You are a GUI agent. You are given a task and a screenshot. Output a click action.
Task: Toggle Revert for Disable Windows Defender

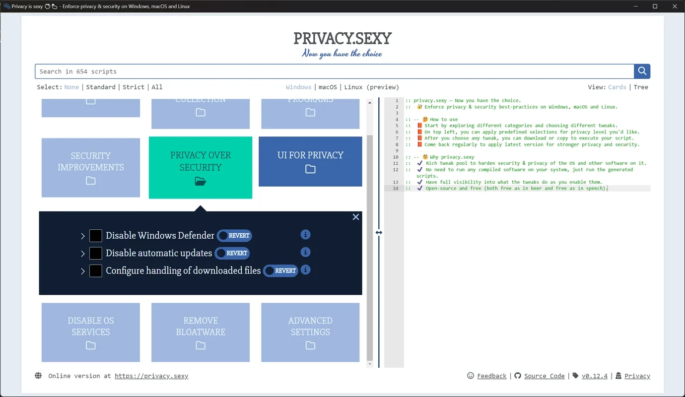235,236
